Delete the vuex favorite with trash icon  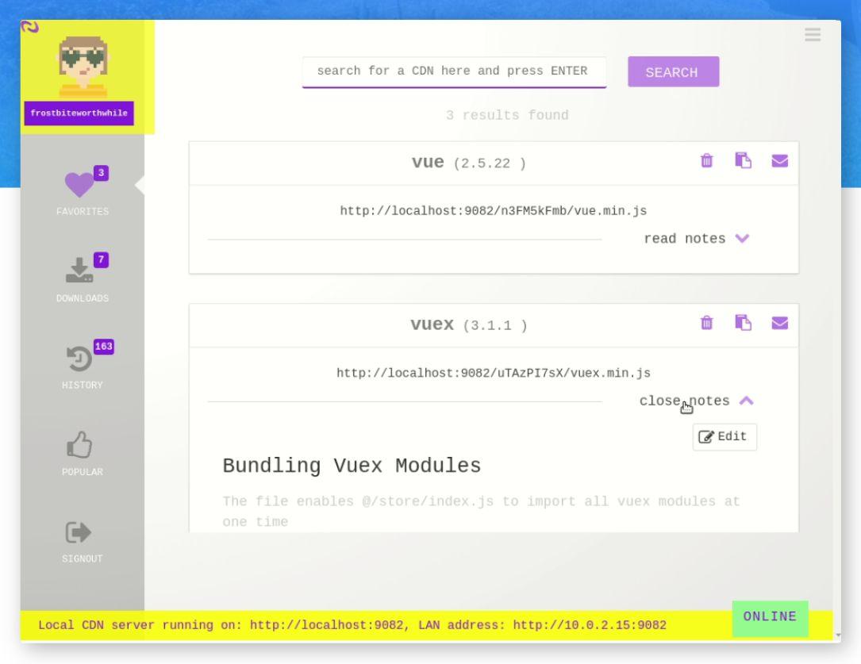[707, 323]
